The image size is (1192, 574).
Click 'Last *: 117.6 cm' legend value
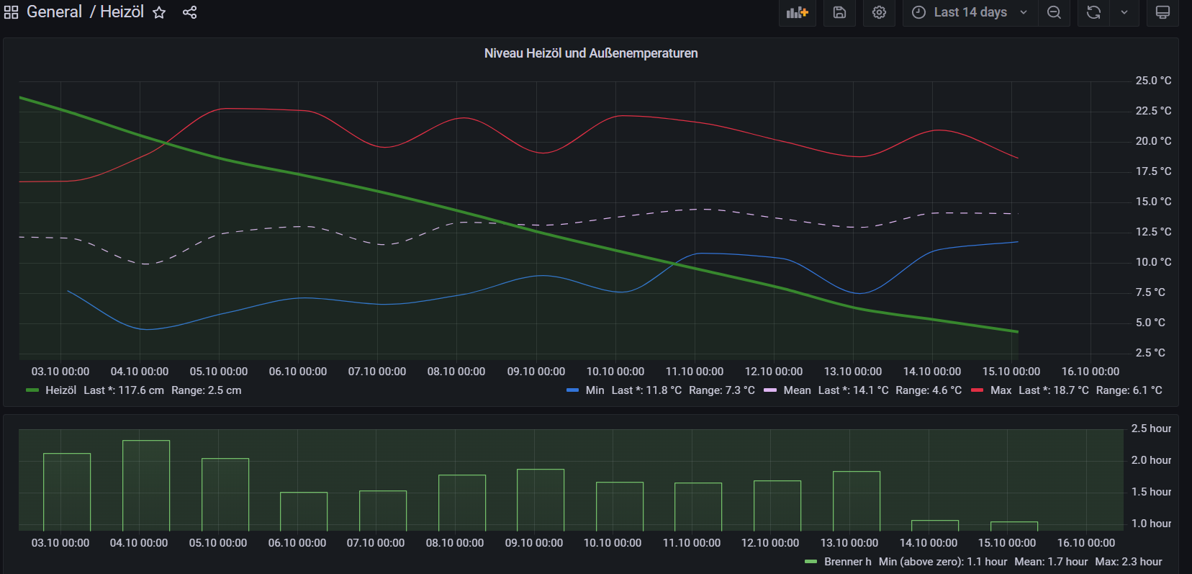pyautogui.click(x=124, y=390)
